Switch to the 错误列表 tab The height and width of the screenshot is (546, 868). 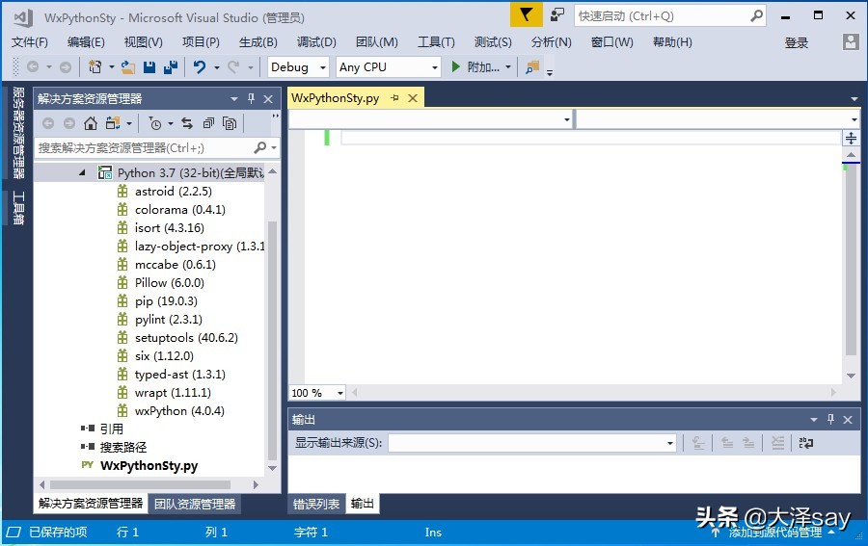(x=316, y=504)
